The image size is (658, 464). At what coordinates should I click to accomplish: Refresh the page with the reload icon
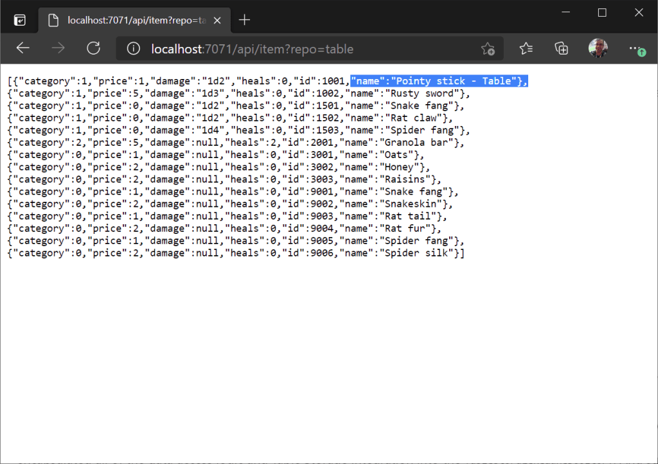[x=94, y=48]
